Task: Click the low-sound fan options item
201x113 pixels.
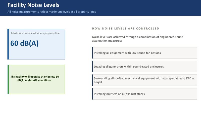Action: [x=145, y=53]
